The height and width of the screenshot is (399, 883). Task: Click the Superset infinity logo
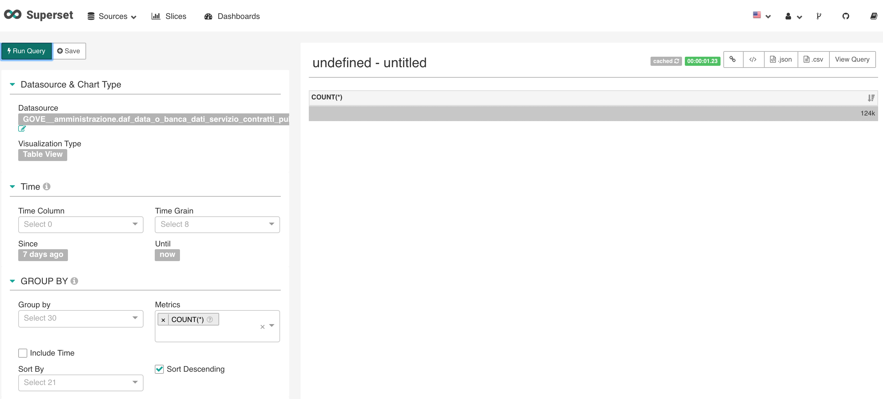[x=13, y=15]
